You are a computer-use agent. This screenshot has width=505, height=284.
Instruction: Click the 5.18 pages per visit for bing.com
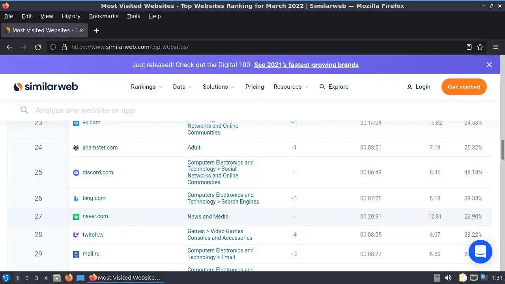(435, 198)
